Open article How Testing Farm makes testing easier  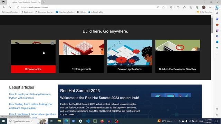click(31, 106)
